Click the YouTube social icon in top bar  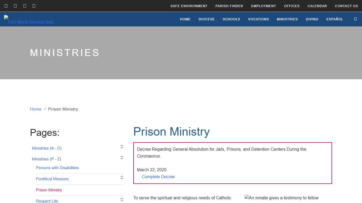click(24, 6)
